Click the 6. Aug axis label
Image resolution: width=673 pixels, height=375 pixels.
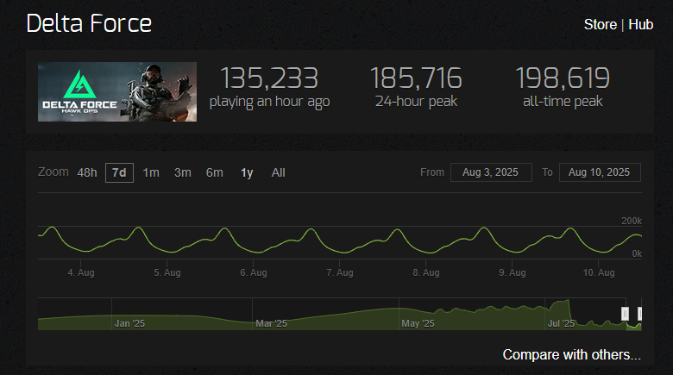click(x=254, y=272)
